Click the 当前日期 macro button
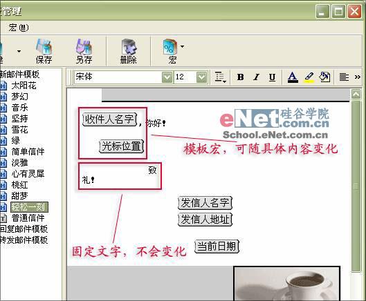 point(217,246)
